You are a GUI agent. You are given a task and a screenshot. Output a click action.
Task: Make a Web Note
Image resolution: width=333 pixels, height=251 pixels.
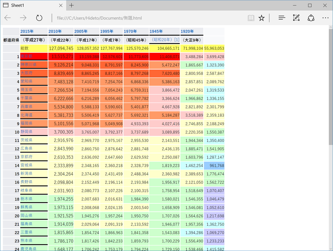pos(296,18)
